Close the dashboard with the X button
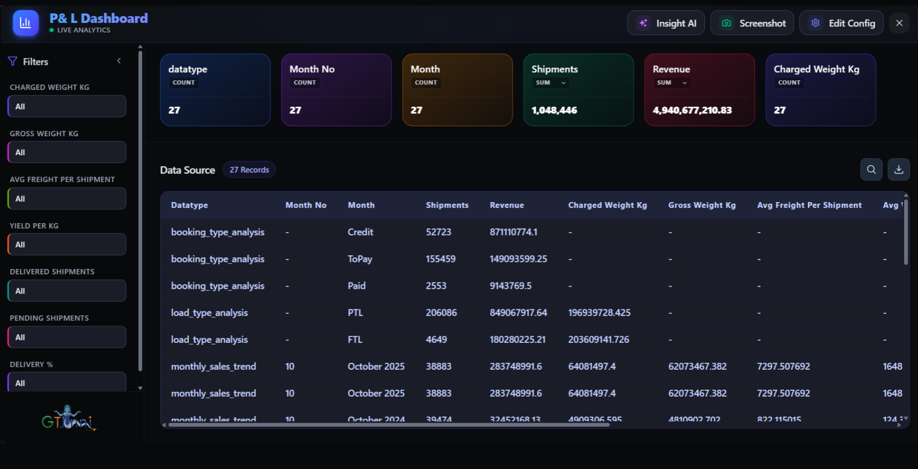The image size is (918, 469). 899,23
